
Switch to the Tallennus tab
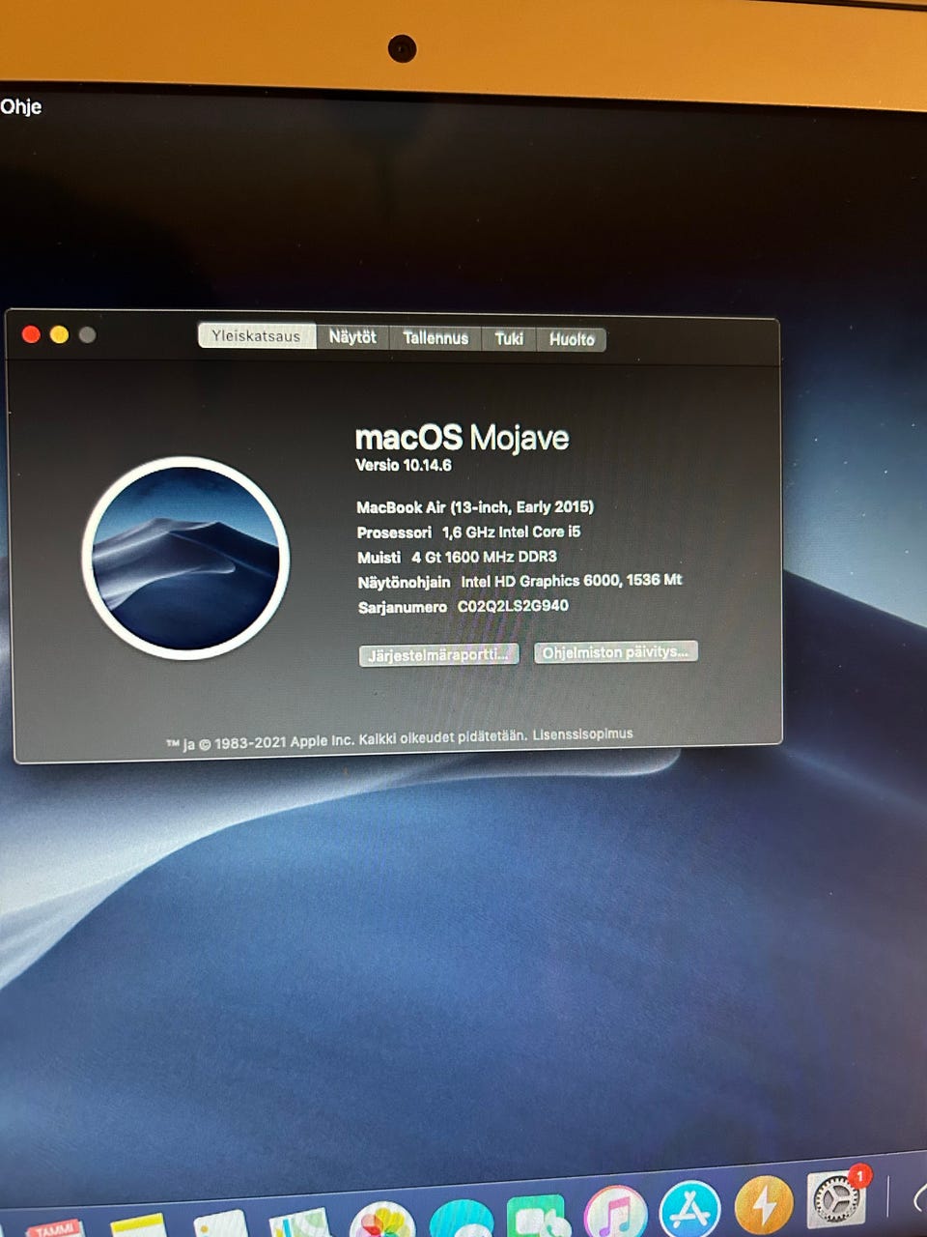tap(435, 337)
